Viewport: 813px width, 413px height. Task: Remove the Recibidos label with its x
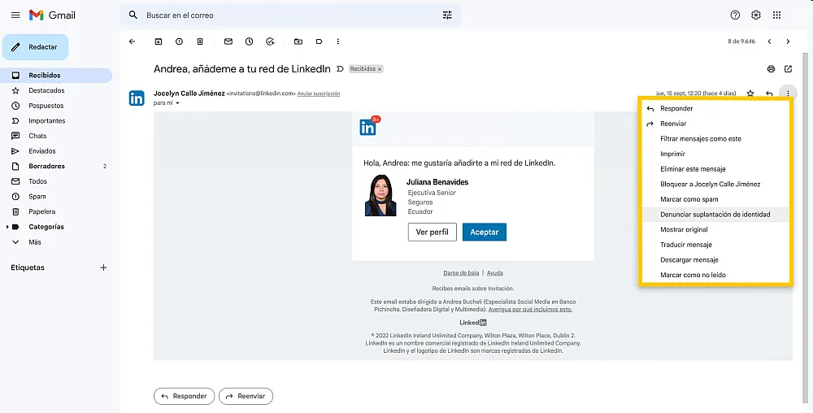[x=379, y=69]
